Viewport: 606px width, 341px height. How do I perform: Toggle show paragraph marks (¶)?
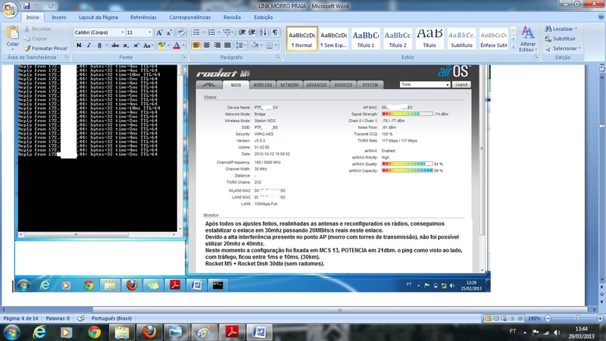[275, 33]
